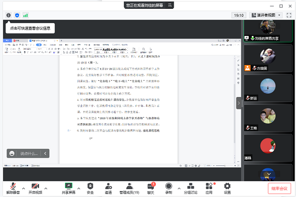Collapse the participant video sidebar arrow
296x197 pixels.
pos(239,103)
